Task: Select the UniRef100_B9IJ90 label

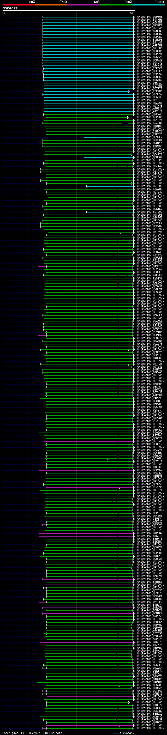Action: [x=150, y=212]
